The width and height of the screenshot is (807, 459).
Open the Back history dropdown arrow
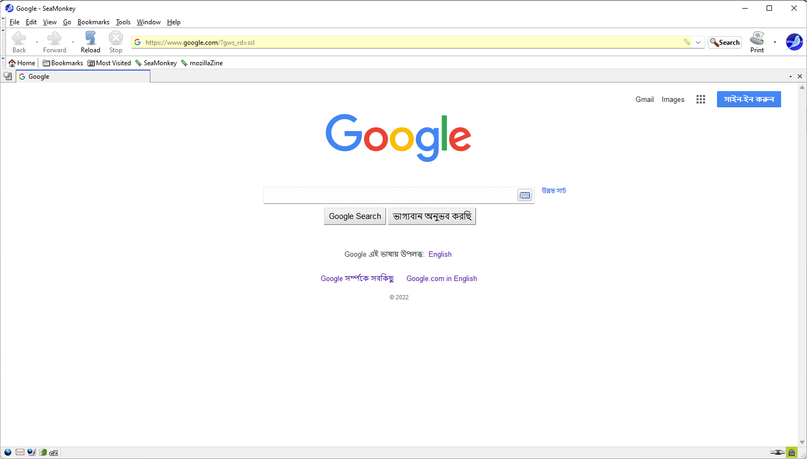coord(37,42)
